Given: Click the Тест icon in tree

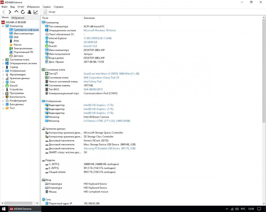Looking at the screenshot, I should (x=7, y=108).
